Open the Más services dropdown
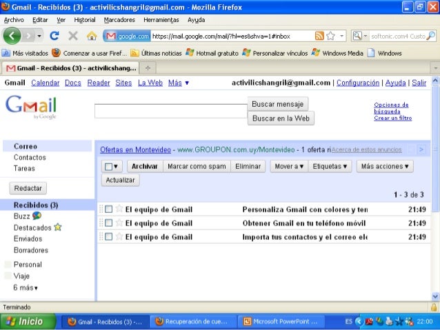The image size is (440, 330). coord(179,83)
